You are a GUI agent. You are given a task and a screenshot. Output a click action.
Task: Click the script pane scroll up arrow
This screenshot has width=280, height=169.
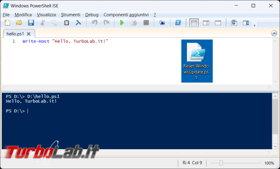tap(275, 42)
